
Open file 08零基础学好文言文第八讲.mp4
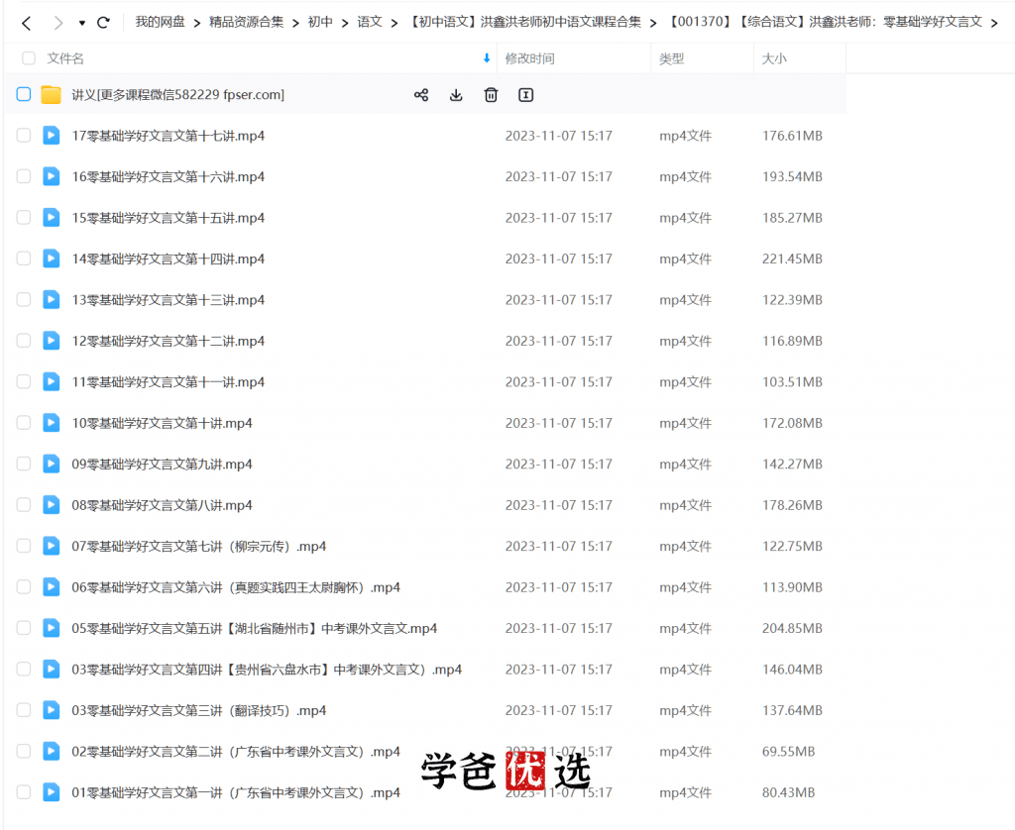(162, 505)
